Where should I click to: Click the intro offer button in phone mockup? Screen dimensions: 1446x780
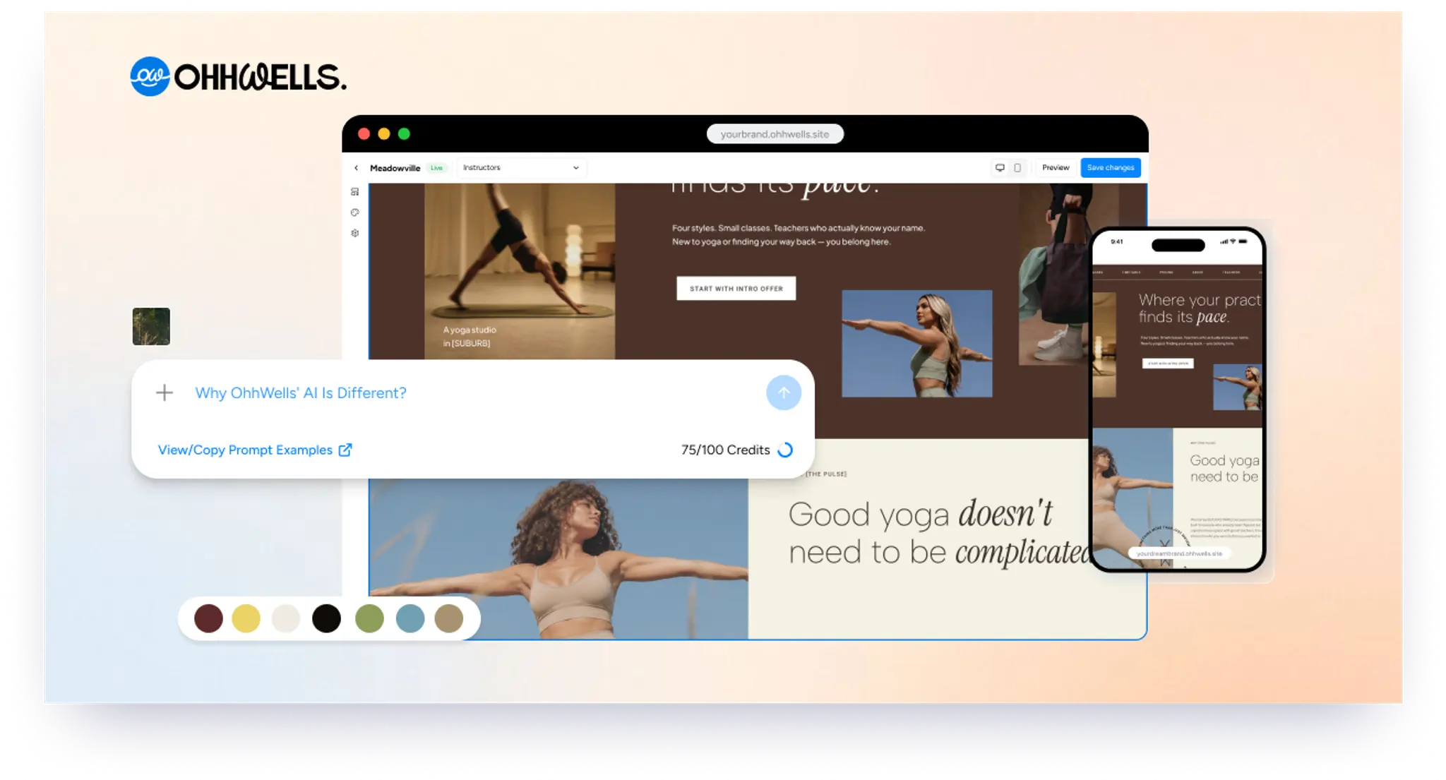coord(1168,364)
